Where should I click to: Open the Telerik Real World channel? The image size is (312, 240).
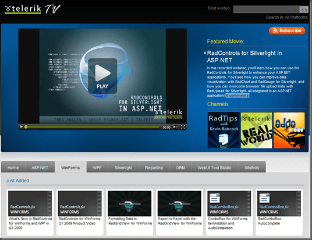(256, 130)
